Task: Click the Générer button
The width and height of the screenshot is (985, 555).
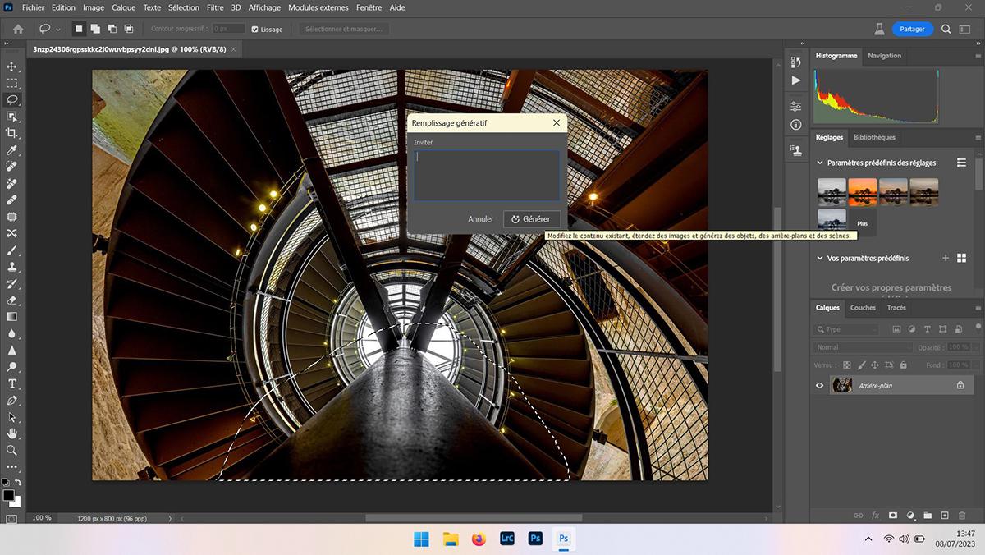Action: 532,219
